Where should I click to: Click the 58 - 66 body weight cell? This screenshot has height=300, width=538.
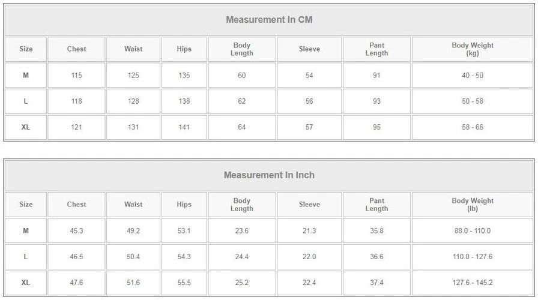473,127
